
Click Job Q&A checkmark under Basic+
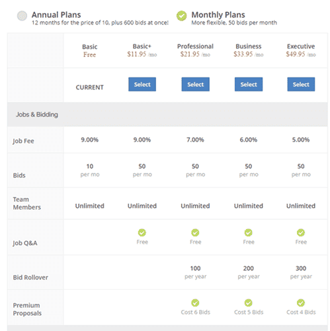click(142, 232)
